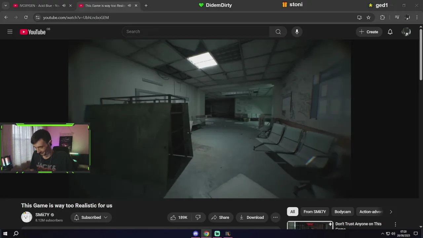Open the SMii7Y channel name link

coord(42,215)
